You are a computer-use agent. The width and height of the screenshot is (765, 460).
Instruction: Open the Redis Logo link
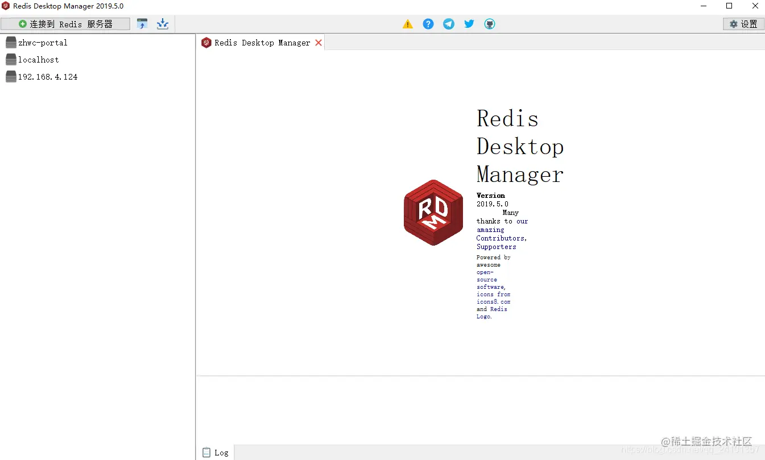[x=492, y=313]
